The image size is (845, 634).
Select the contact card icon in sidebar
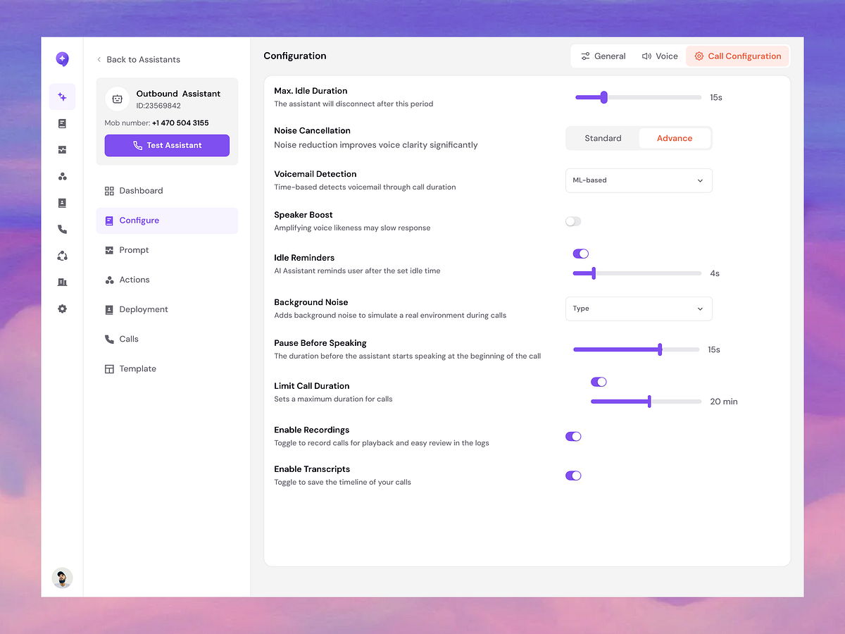(62, 203)
